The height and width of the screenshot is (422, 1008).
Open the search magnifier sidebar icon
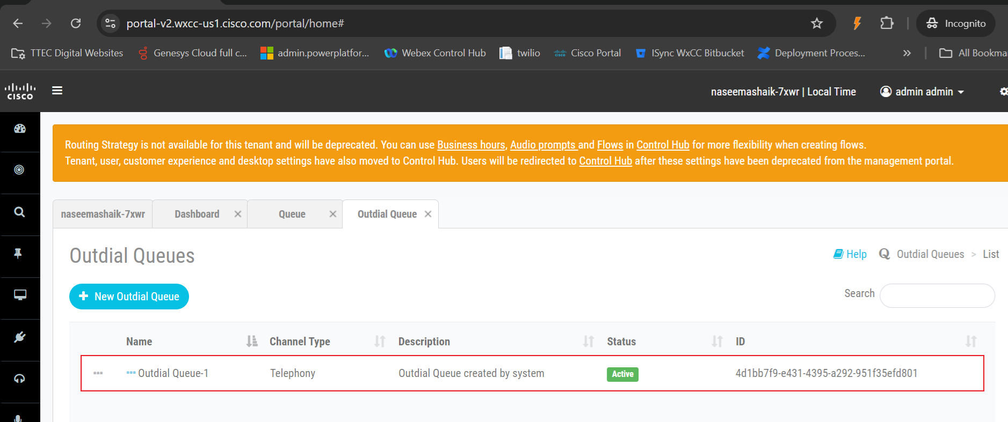[x=19, y=212]
